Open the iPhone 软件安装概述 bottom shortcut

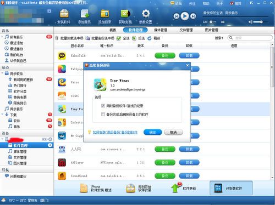[x=96, y=189]
